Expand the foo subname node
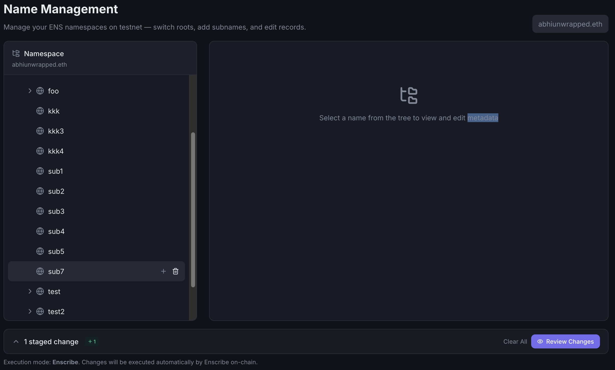Viewport: 615px width, 370px height. pos(30,91)
